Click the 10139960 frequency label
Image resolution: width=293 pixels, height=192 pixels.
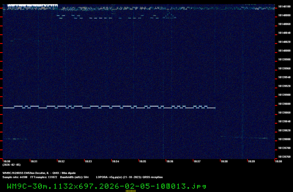pyautogui.click(x=284, y=68)
